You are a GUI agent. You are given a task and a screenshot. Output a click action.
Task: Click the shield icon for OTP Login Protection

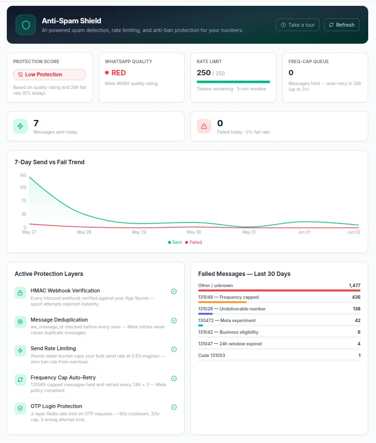pyautogui.click(x=20, y=409)
